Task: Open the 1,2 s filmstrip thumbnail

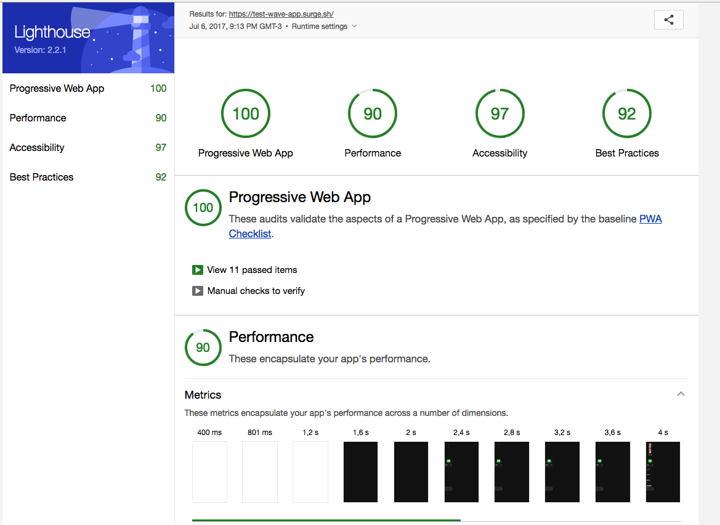Action: tap(310, 472)
